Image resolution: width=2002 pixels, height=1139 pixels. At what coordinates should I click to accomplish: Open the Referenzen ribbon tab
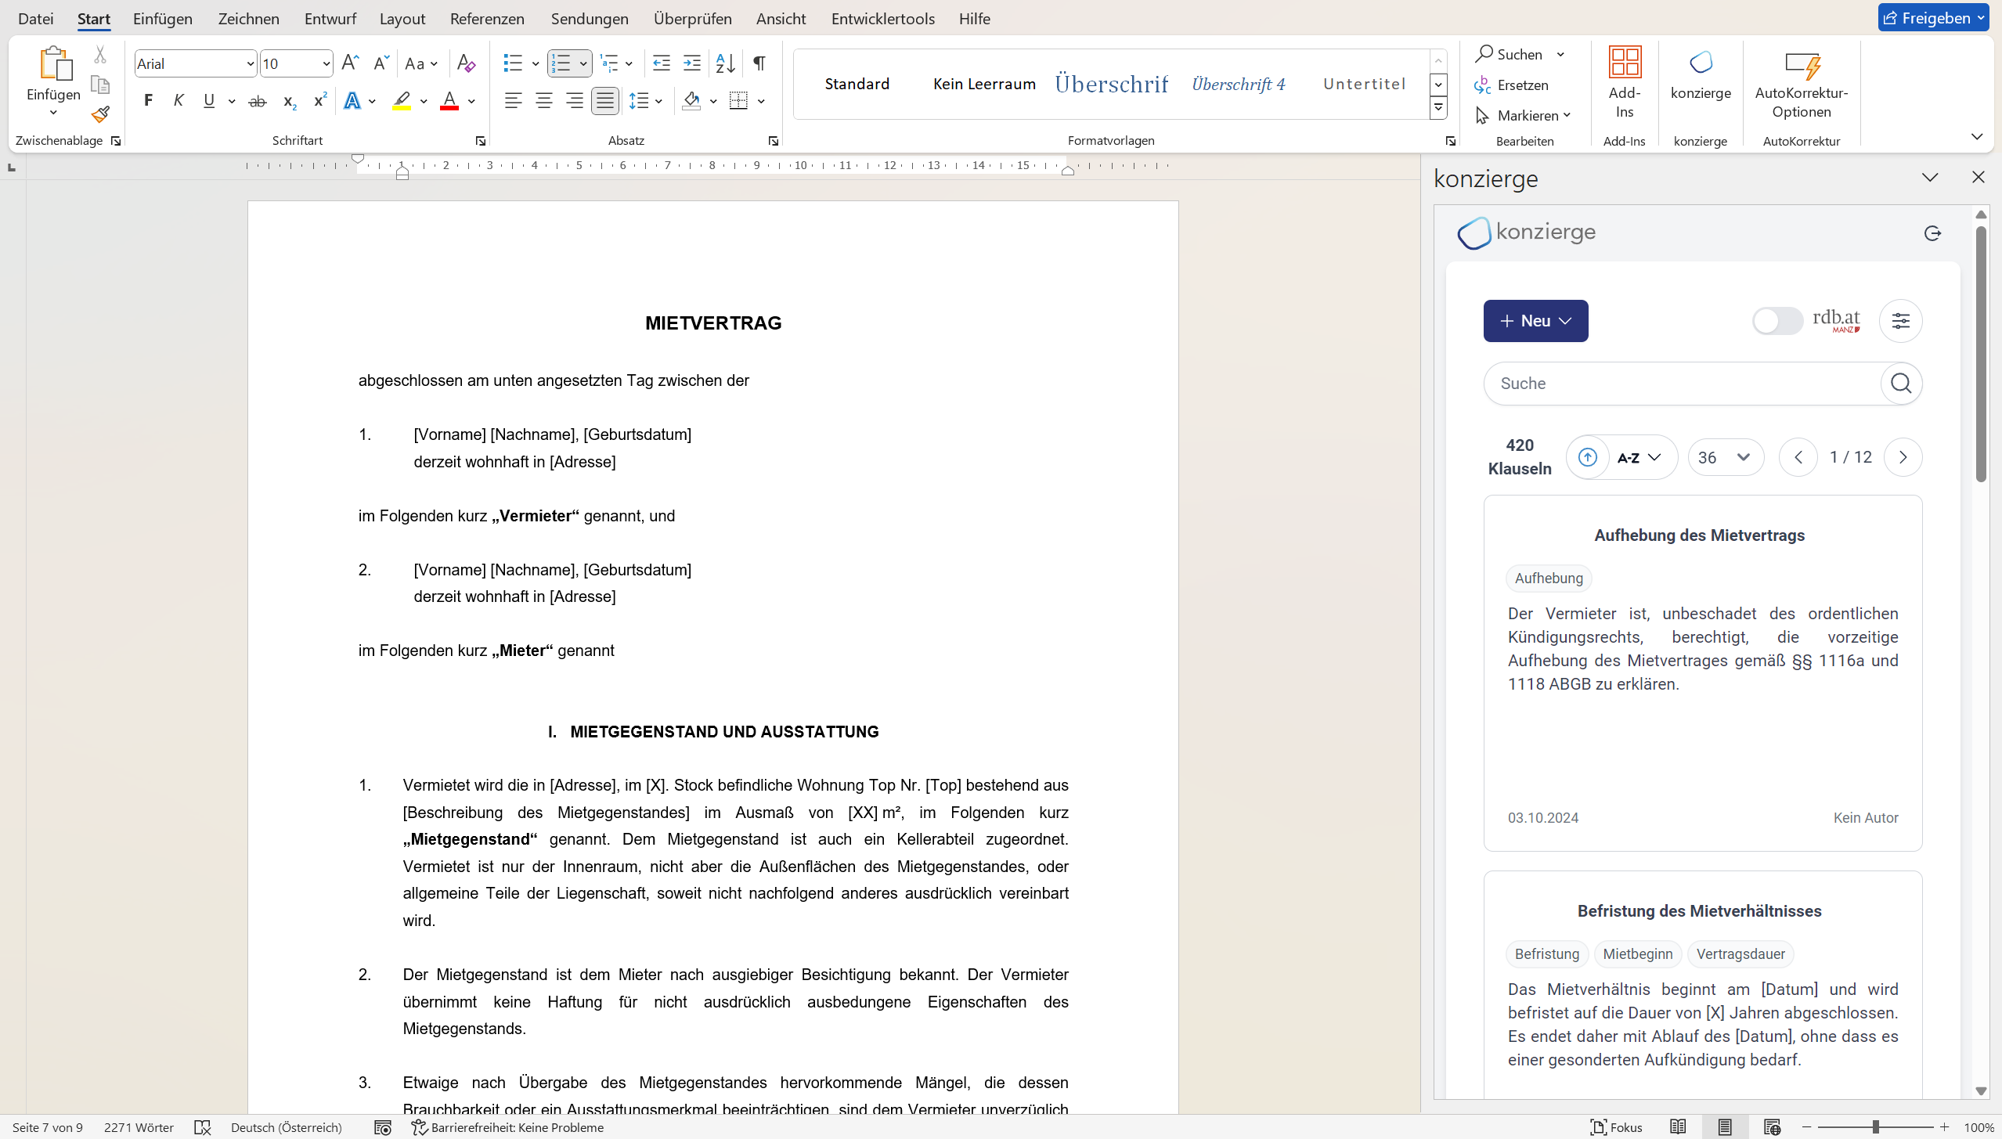click(x=487, y=18)
